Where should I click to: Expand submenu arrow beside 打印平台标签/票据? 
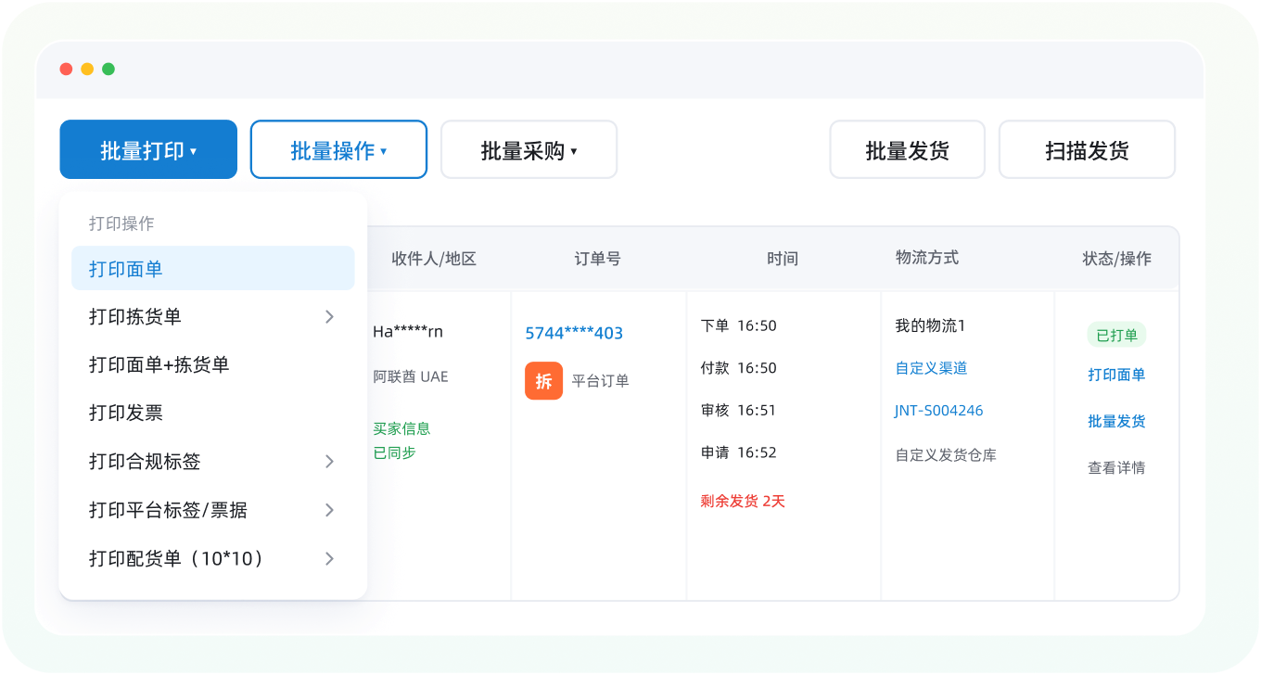click(329, 510)
